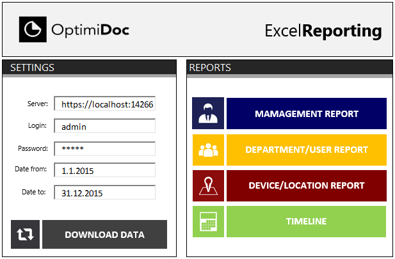Screen dimensions: 395x259
Task: Click the OptimiDoc brand name text
Action: (90, 30)
